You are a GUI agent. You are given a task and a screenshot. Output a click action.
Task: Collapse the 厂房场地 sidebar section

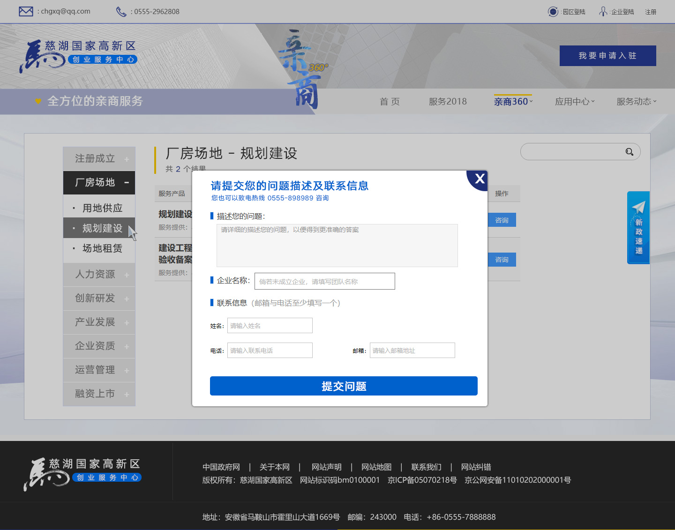pos(99,183)
